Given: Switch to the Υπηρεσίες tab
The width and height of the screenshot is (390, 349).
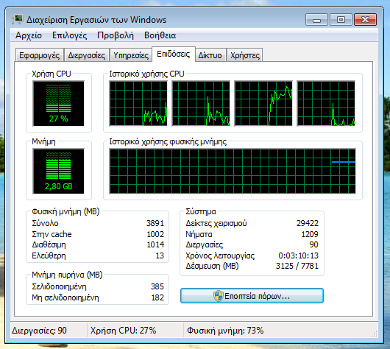Looking at the screenshot, I should pos(131,55).
